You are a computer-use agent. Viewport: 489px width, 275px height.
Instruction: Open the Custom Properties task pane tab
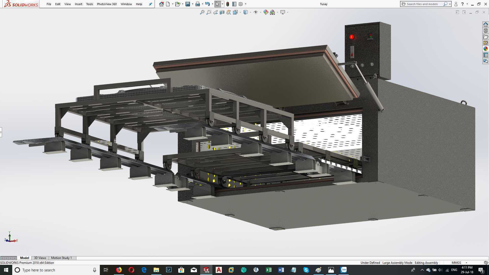(x=485, y=55)
